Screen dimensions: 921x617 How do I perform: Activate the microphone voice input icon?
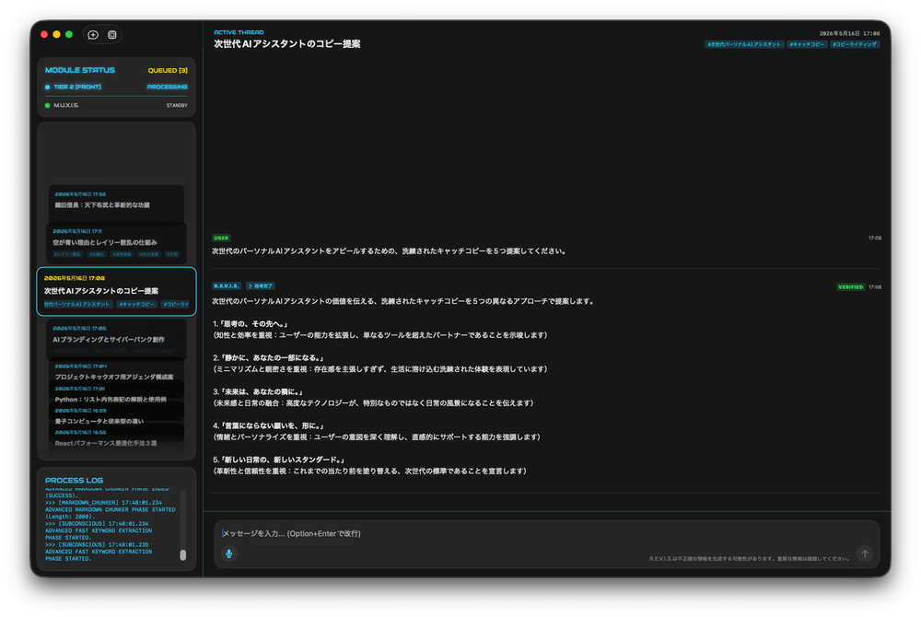229,553
